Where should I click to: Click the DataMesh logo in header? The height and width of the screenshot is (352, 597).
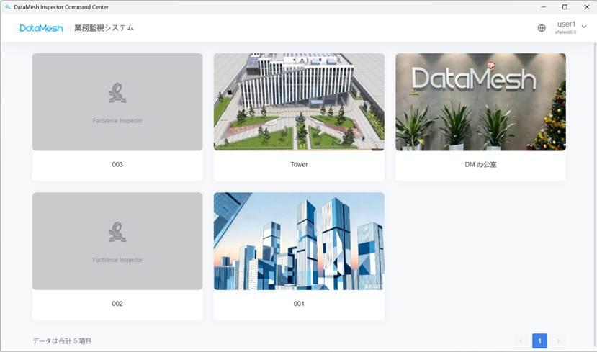[41, 28]
